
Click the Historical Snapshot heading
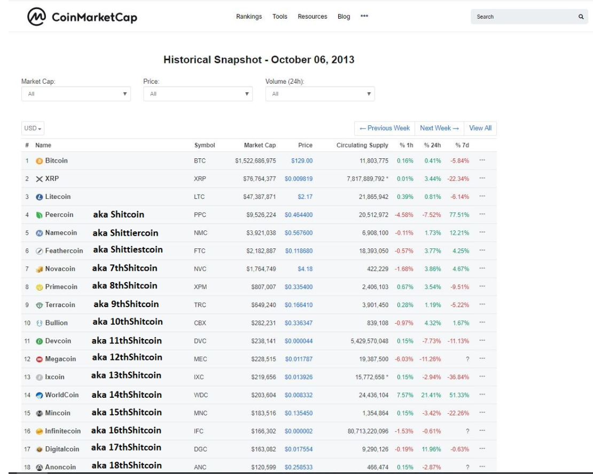click(259, 60)
